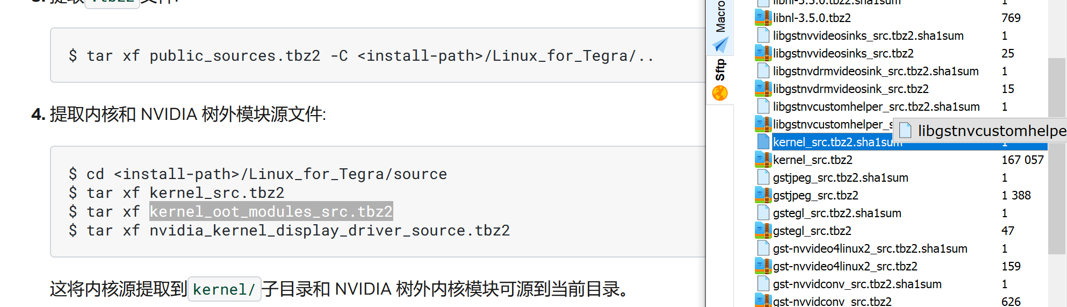
Task: Click the file icon of libgstnvcustomhelper_src.tbz2.sha1sum
Action: click(x=763, y=106)
